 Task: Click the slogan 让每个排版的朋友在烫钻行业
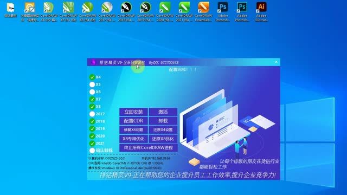pos(249,161)
